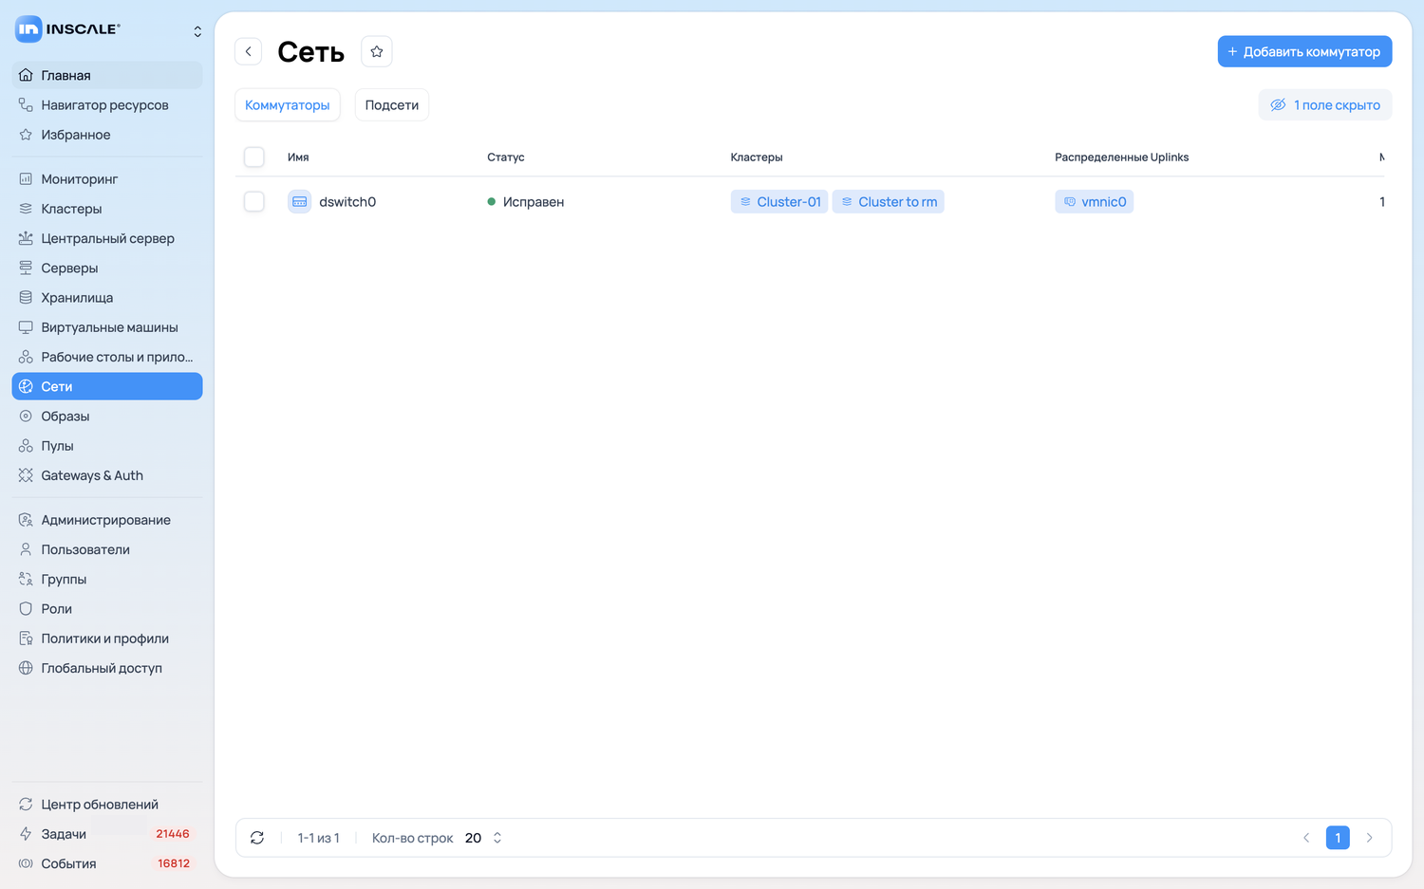Switch to the Подсети tab

(x=392, y=105)
